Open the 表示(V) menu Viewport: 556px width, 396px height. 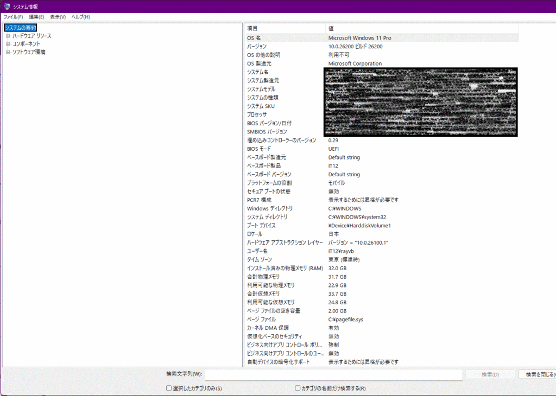click(x=58, y=17)
